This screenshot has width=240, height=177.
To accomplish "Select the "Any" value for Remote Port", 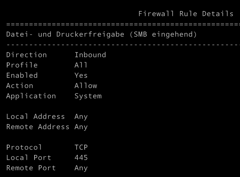I will 81,168.
